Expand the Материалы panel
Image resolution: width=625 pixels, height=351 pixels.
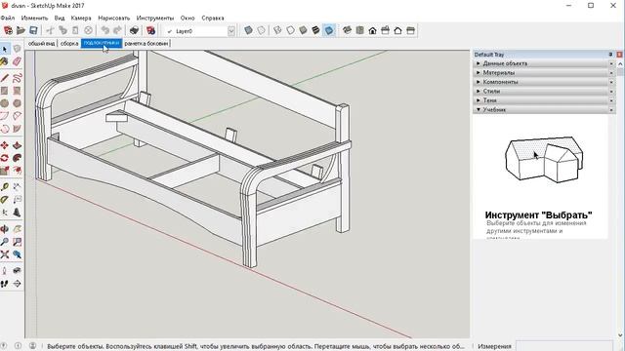pos(544,72)
